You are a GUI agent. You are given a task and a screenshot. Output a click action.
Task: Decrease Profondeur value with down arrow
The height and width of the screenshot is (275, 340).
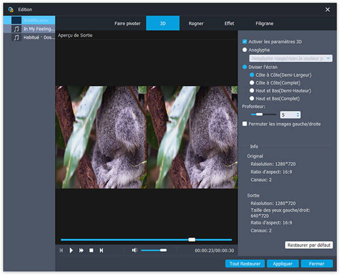(x=298, y=117)
